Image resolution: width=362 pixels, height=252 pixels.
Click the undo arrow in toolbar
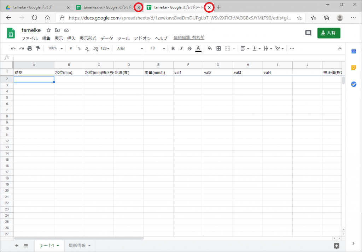click(x=13, y=48)
